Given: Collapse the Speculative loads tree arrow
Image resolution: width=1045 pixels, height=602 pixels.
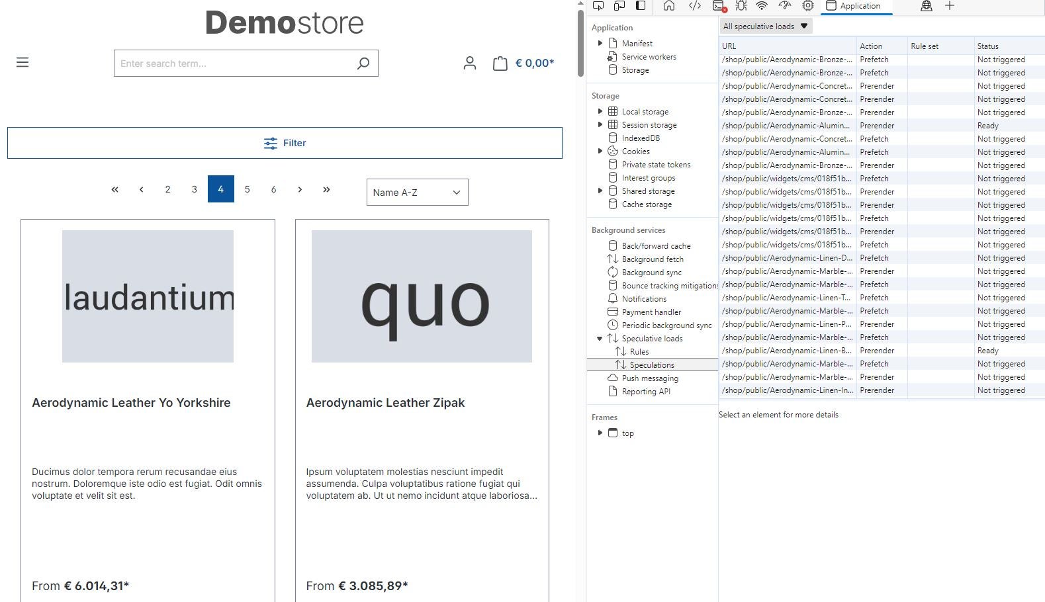Looking at the screenshot, I should coord(600,339).
